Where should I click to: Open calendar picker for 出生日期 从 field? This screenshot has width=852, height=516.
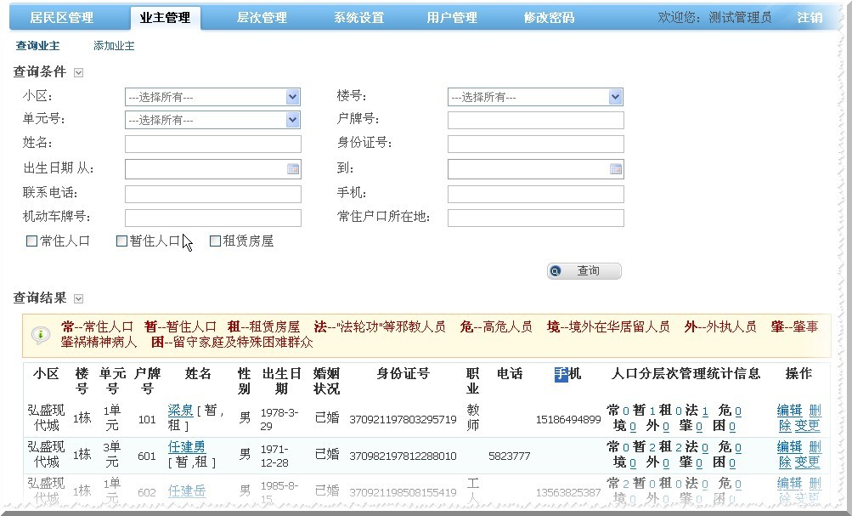293,169
